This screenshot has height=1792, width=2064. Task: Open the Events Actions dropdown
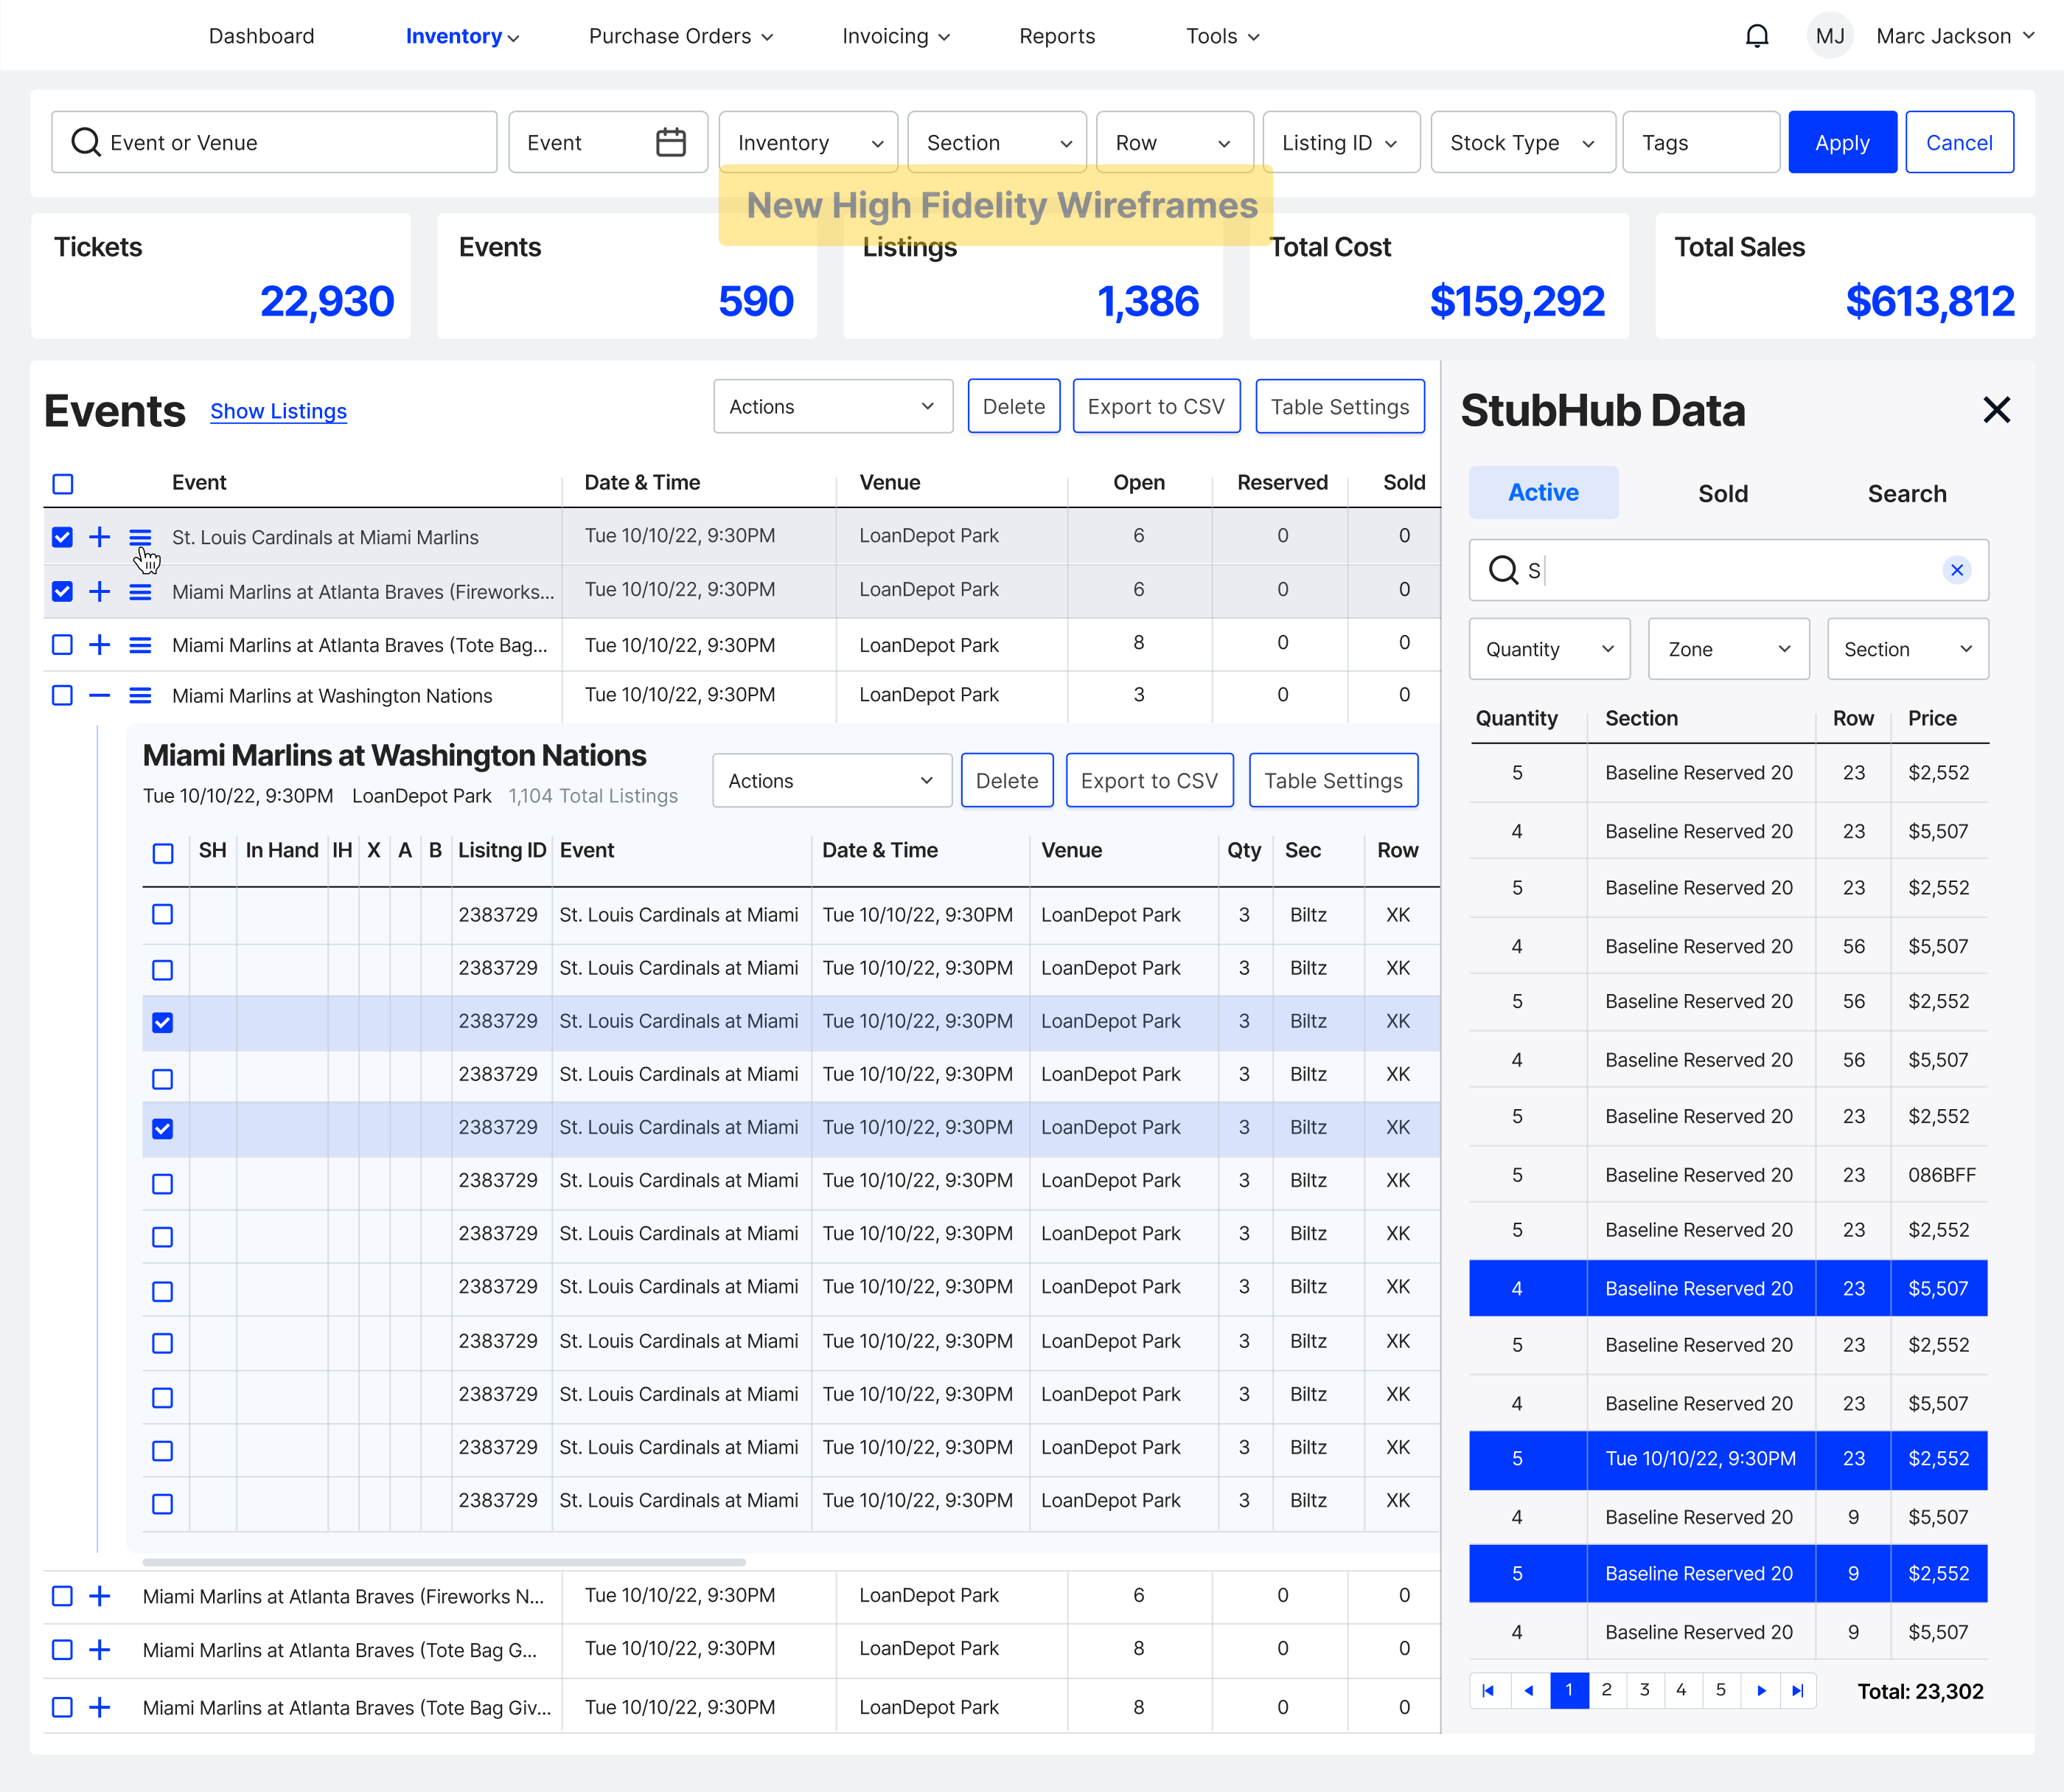point(831,407)
